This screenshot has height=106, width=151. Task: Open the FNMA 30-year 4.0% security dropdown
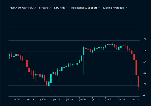click(23, 8)
